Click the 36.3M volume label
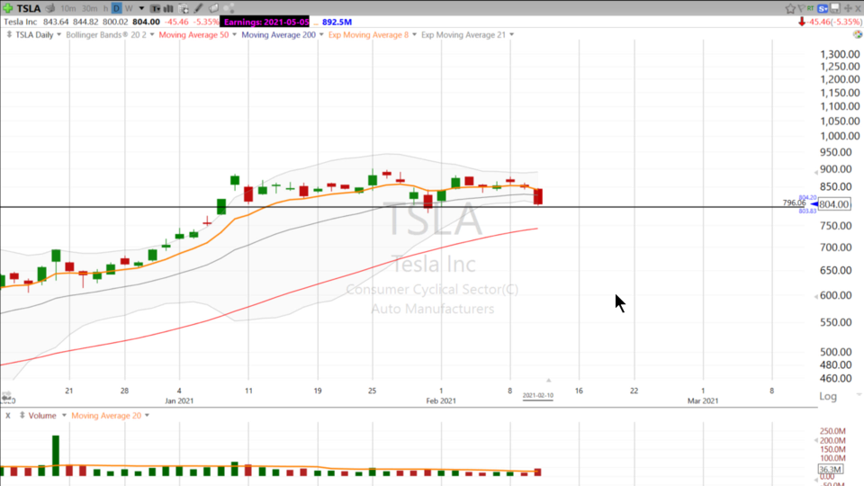This screenshot has width=864, height=486. tap(830, 470)
